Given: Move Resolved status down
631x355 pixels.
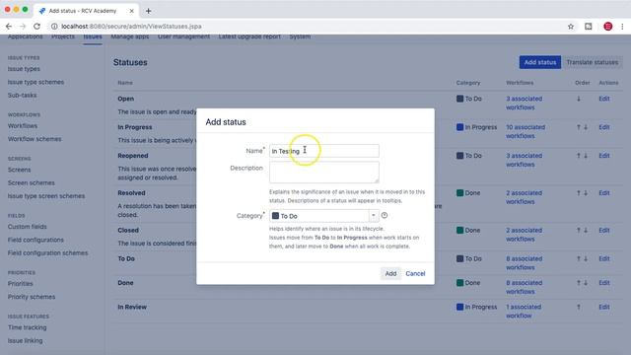Looking at the screenshot, I should pos(586,193).
